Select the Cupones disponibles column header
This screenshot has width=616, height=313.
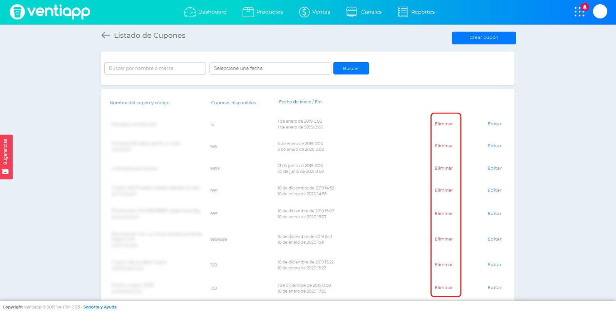234,103
